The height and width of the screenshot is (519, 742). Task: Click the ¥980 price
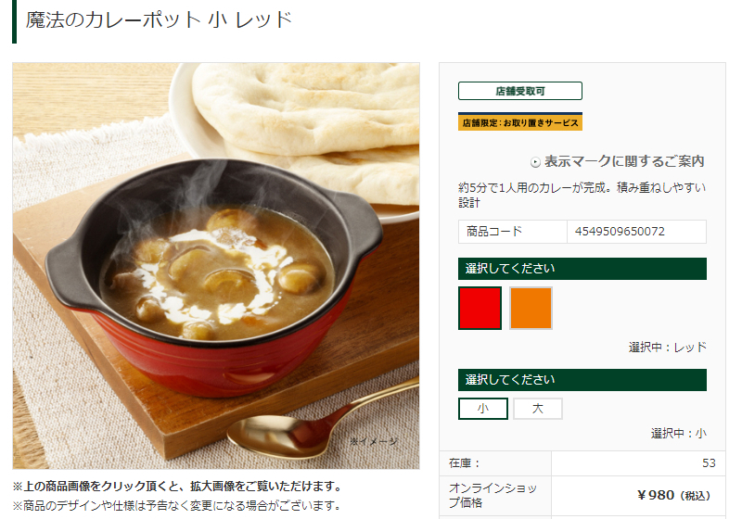657,495
